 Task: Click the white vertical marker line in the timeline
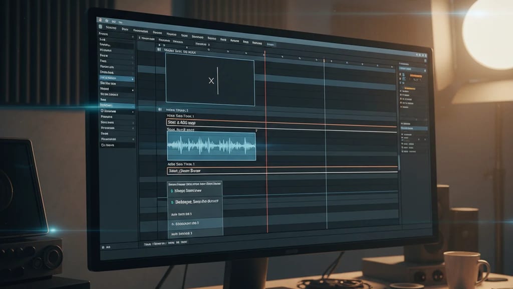click(x=326, y=142)
